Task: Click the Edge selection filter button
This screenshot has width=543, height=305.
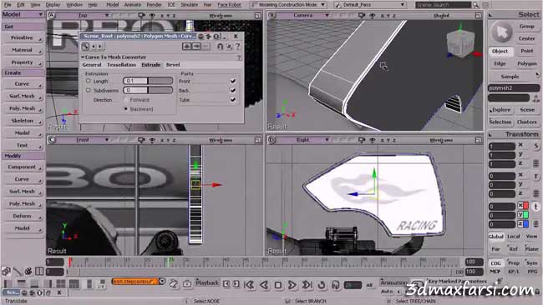Action: 500,63
